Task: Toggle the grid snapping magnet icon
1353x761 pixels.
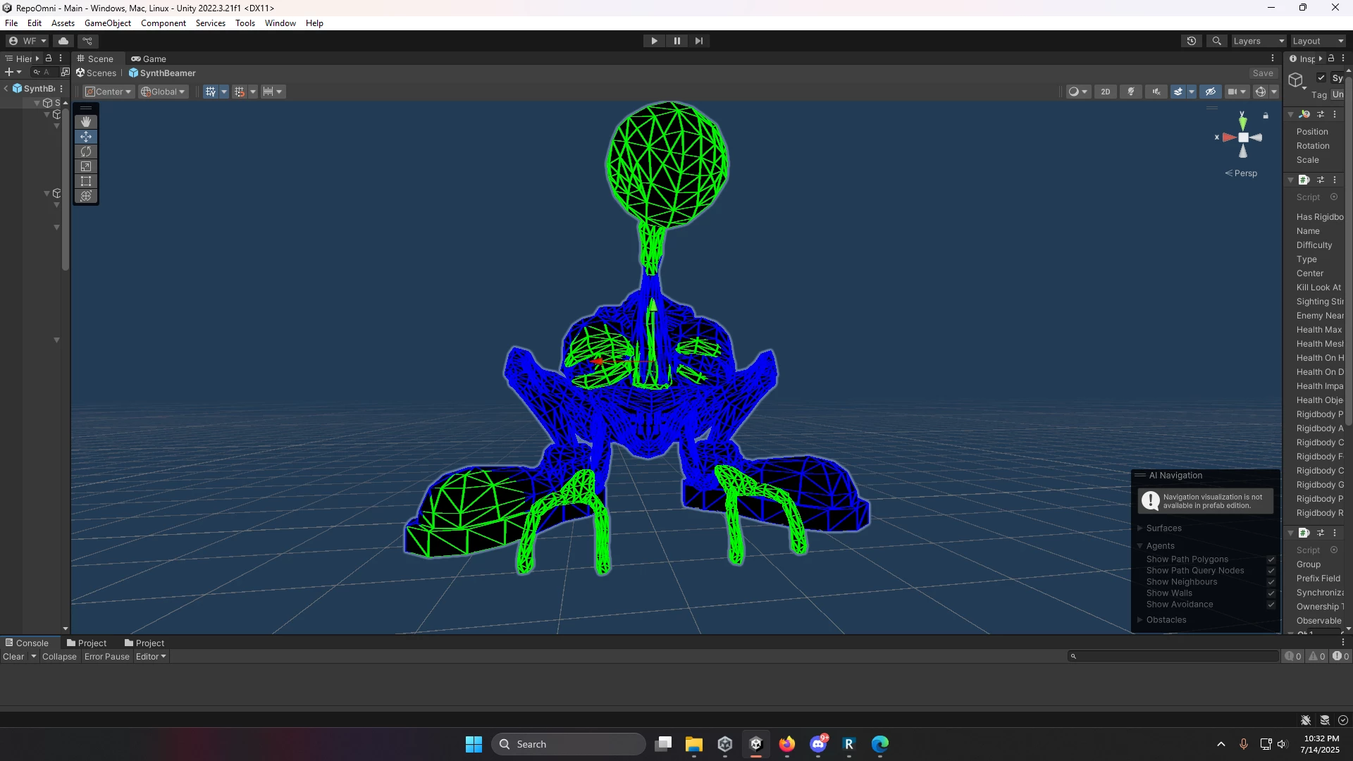Action: [240, 92]
